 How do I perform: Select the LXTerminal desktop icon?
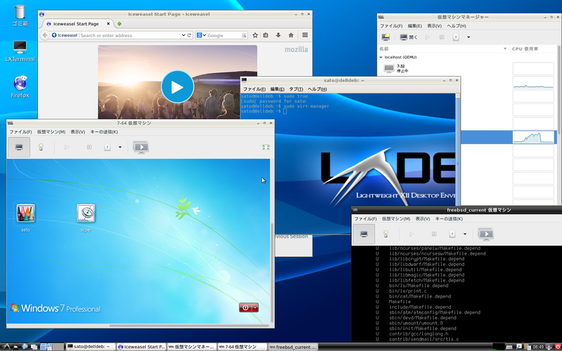pos(20,51)
